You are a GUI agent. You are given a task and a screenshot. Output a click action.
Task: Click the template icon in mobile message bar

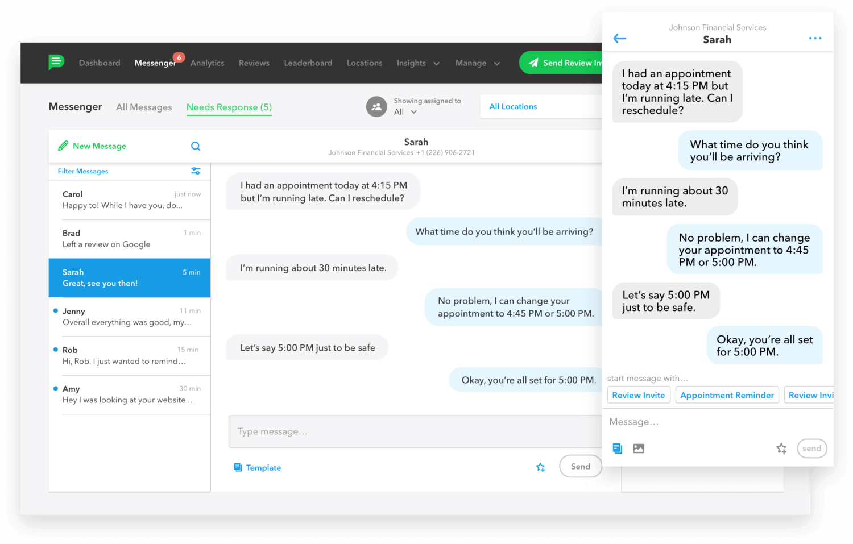[x=618, y=449]
